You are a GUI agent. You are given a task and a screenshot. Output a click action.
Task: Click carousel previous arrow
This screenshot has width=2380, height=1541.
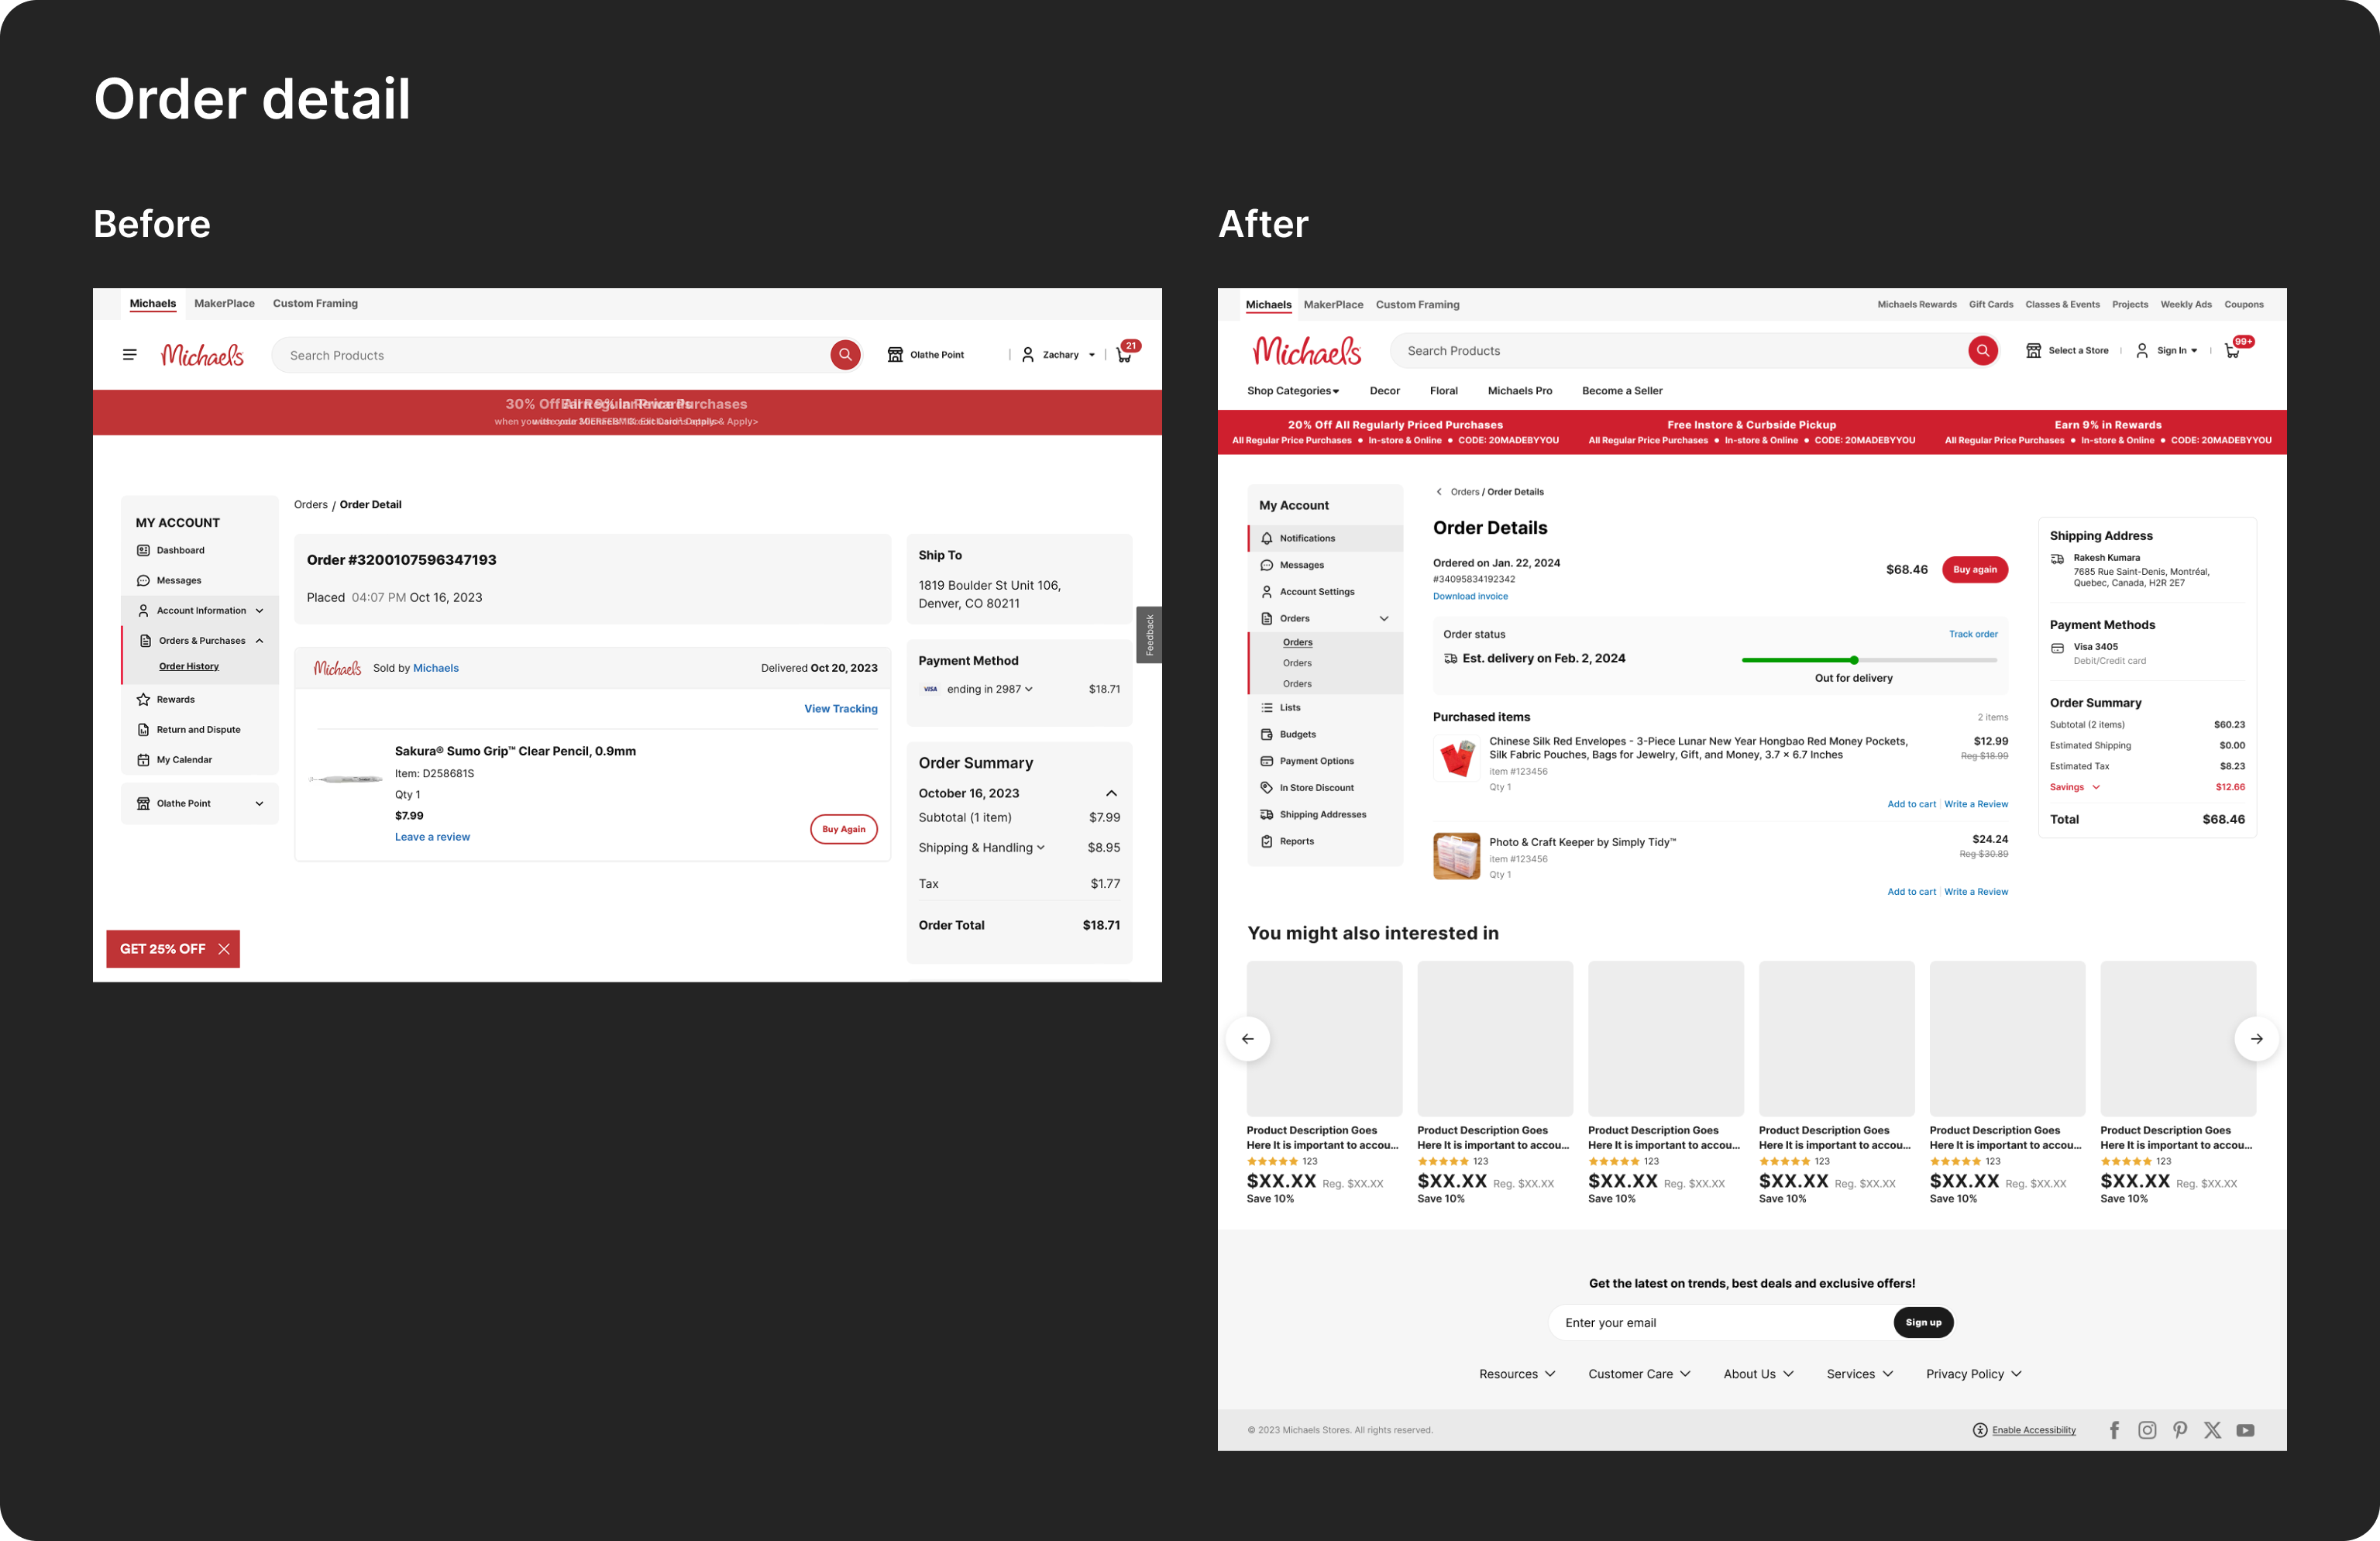coord(1248,1039)
